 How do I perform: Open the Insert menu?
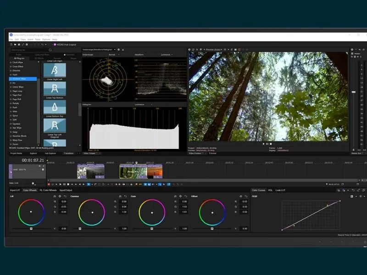click(30, 39)
